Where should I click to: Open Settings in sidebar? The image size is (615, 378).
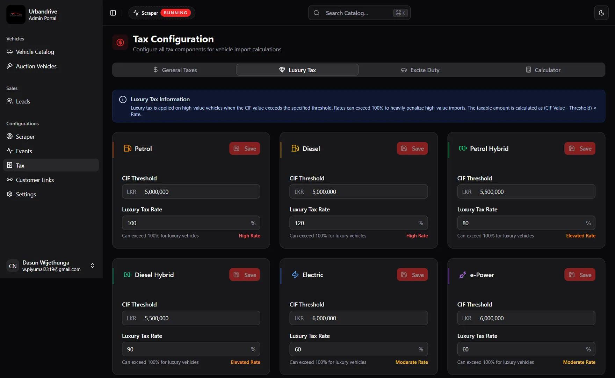[51, 194]
